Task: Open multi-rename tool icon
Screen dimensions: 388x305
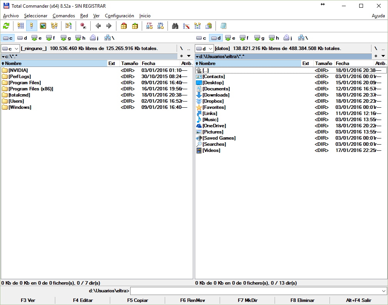Action: (186, 26)
